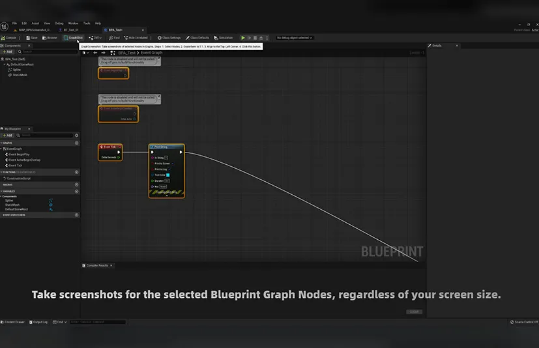The width and height of the screenshot is (539, 348).
Task: Click BPA_Test in the graph breadcrumb
Action: pyautogui.click(x=127, y=53)
